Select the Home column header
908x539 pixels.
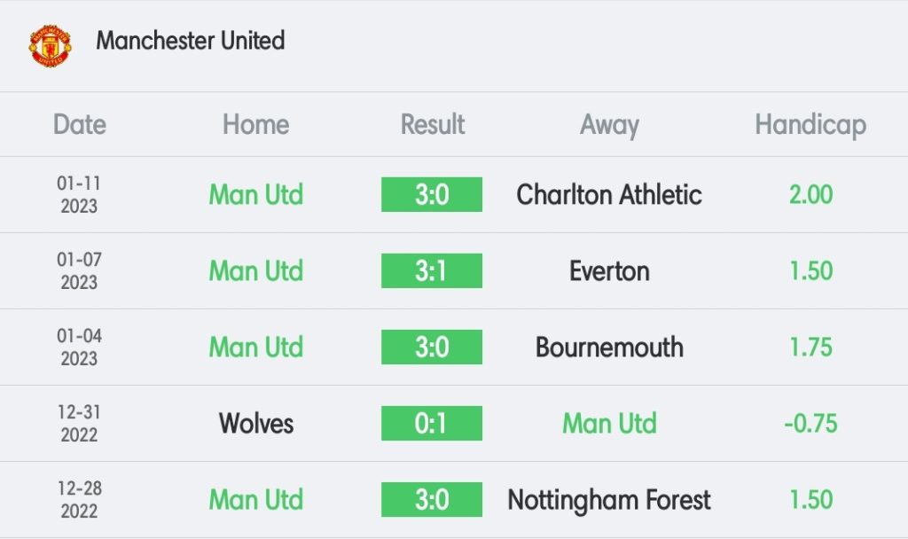[256, 124]
